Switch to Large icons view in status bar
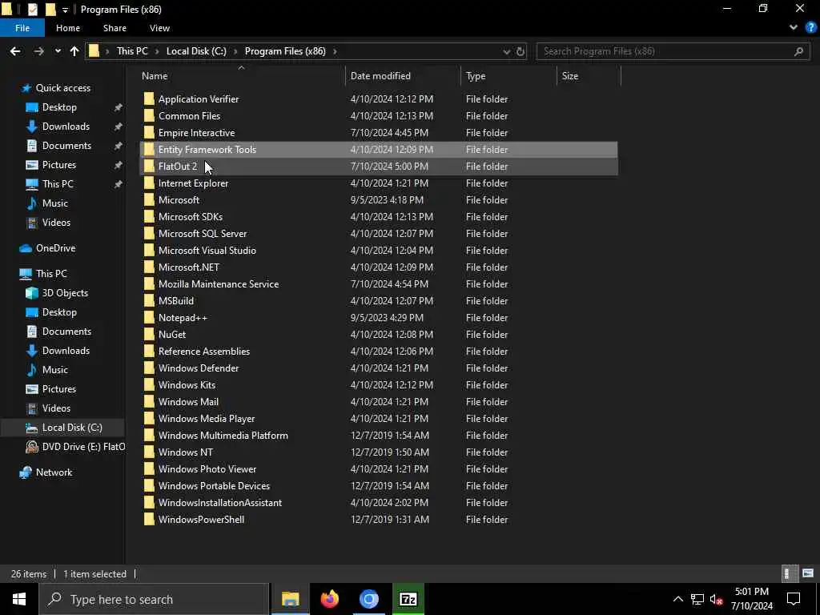Image resolution: width=820 pixels, height=615 pixels. 807,573
